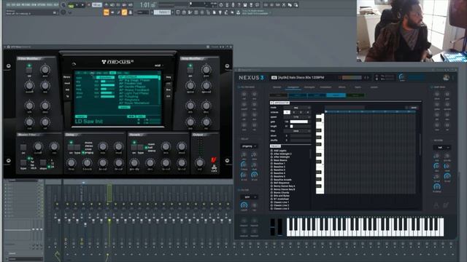Open arpeggiator speed dropdown
Screen dimensions: 467x262
297,117
